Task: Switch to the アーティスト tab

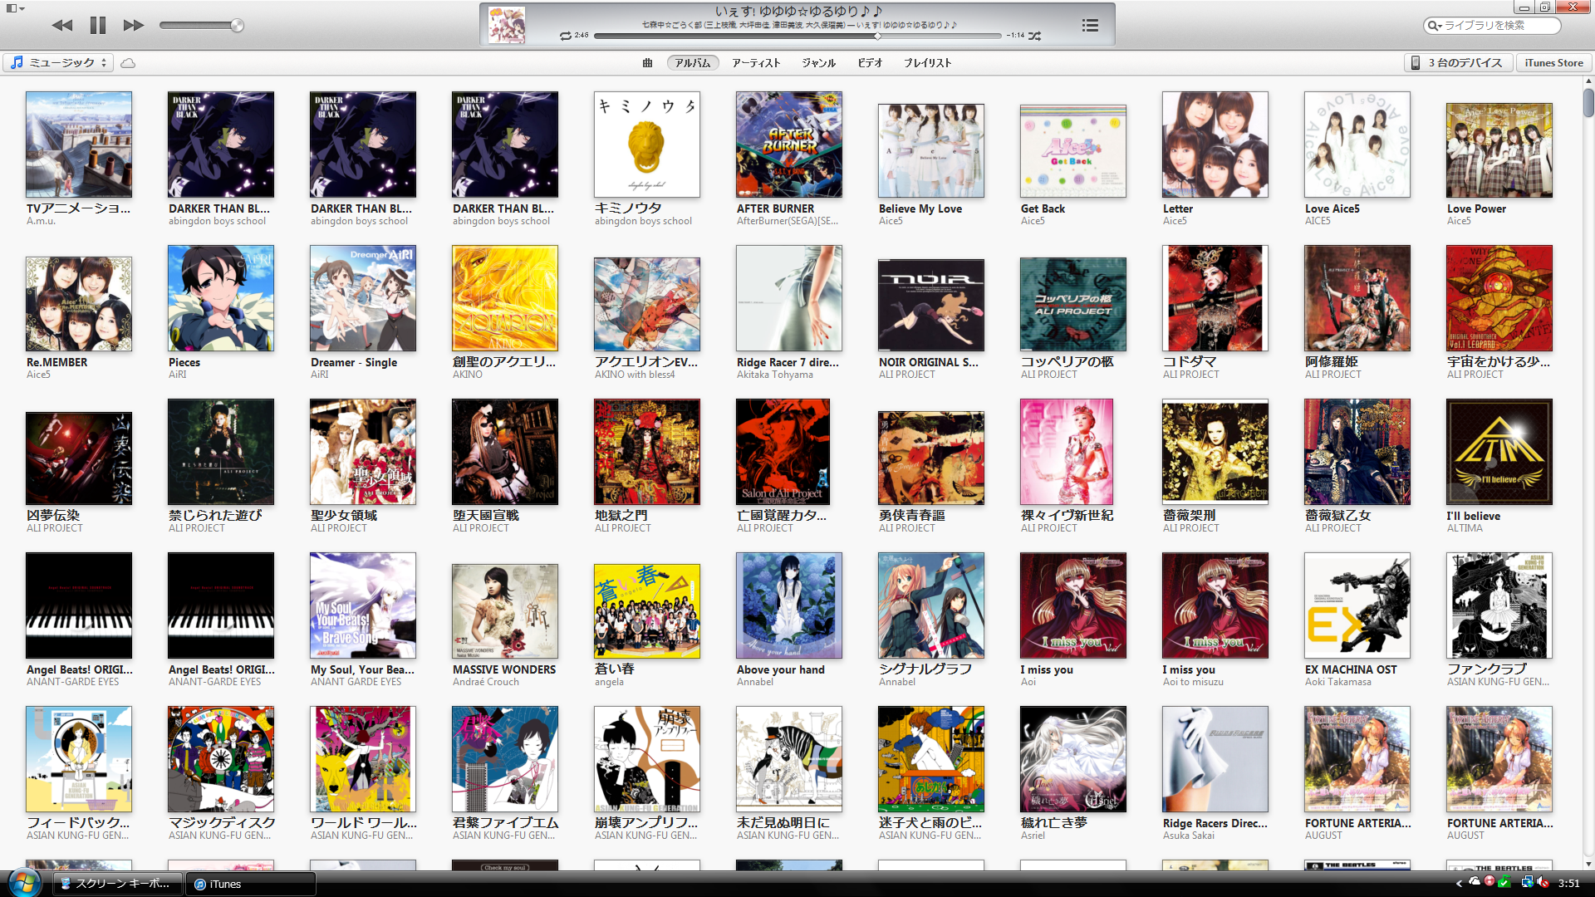Action: 756,62
